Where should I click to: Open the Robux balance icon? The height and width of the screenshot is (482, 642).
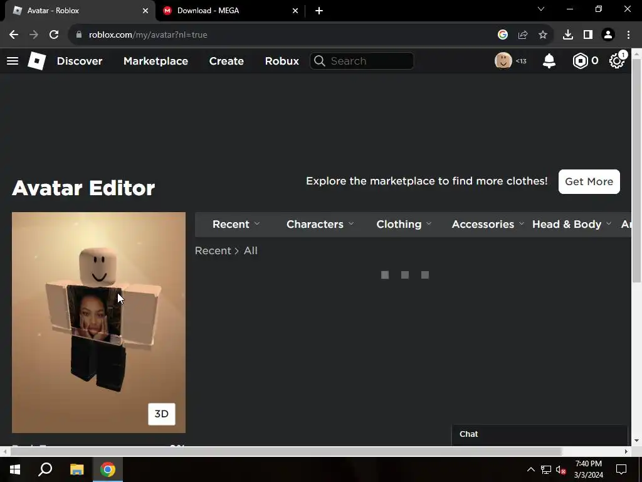580,61
